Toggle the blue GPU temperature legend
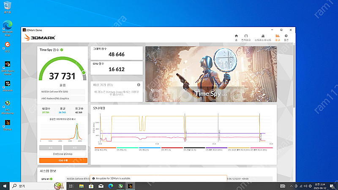 tap(150, 149)
